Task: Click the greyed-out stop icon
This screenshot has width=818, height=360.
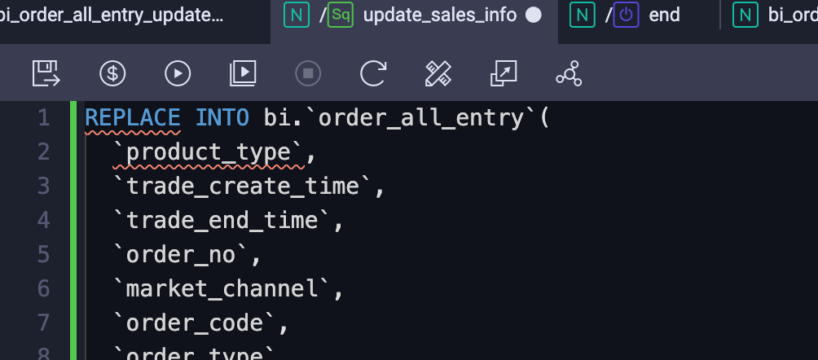Action: (308, 73)
